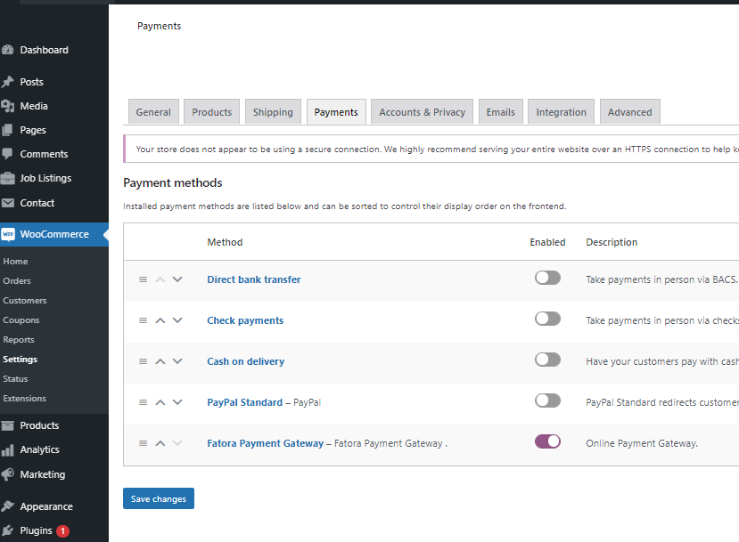This screenshot has width=739, height=542.
Task: Grab the drag handle for Cash on delivery
Action: click(144, 361)
